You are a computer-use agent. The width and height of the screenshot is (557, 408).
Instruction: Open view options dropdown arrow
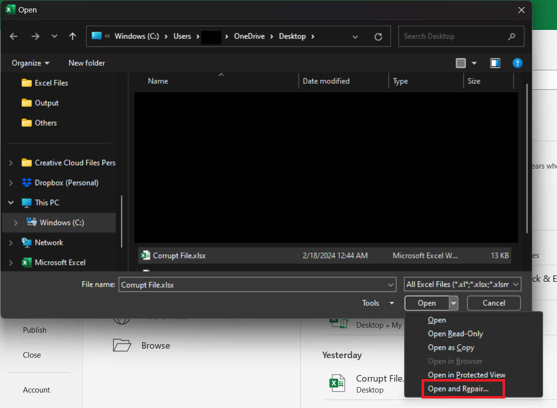[474, 63]
